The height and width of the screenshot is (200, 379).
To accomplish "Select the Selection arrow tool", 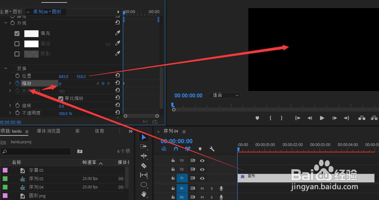I will click(x=144, y=137).
